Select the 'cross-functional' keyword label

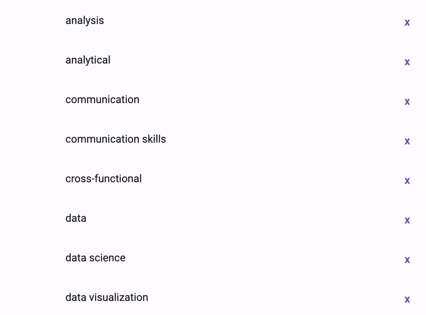click(x=103, y=178)
